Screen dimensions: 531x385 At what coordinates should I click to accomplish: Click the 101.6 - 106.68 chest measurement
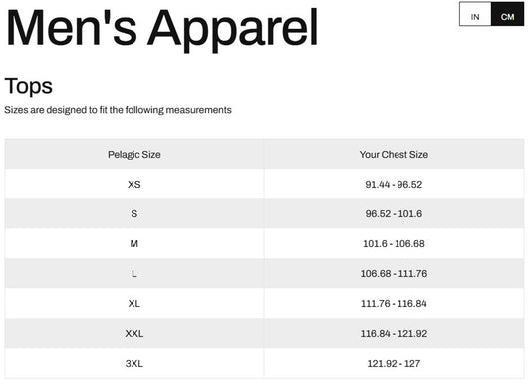pyautogui.click(x=394, y=243)
